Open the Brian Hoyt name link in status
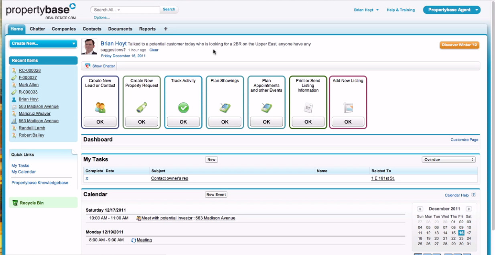This screenshot has width=495, height=255. pyautogui.click(x=114, y=43)
